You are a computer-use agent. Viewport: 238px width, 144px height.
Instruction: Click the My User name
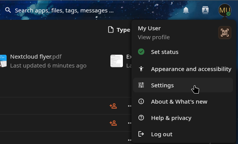(149, 28)
